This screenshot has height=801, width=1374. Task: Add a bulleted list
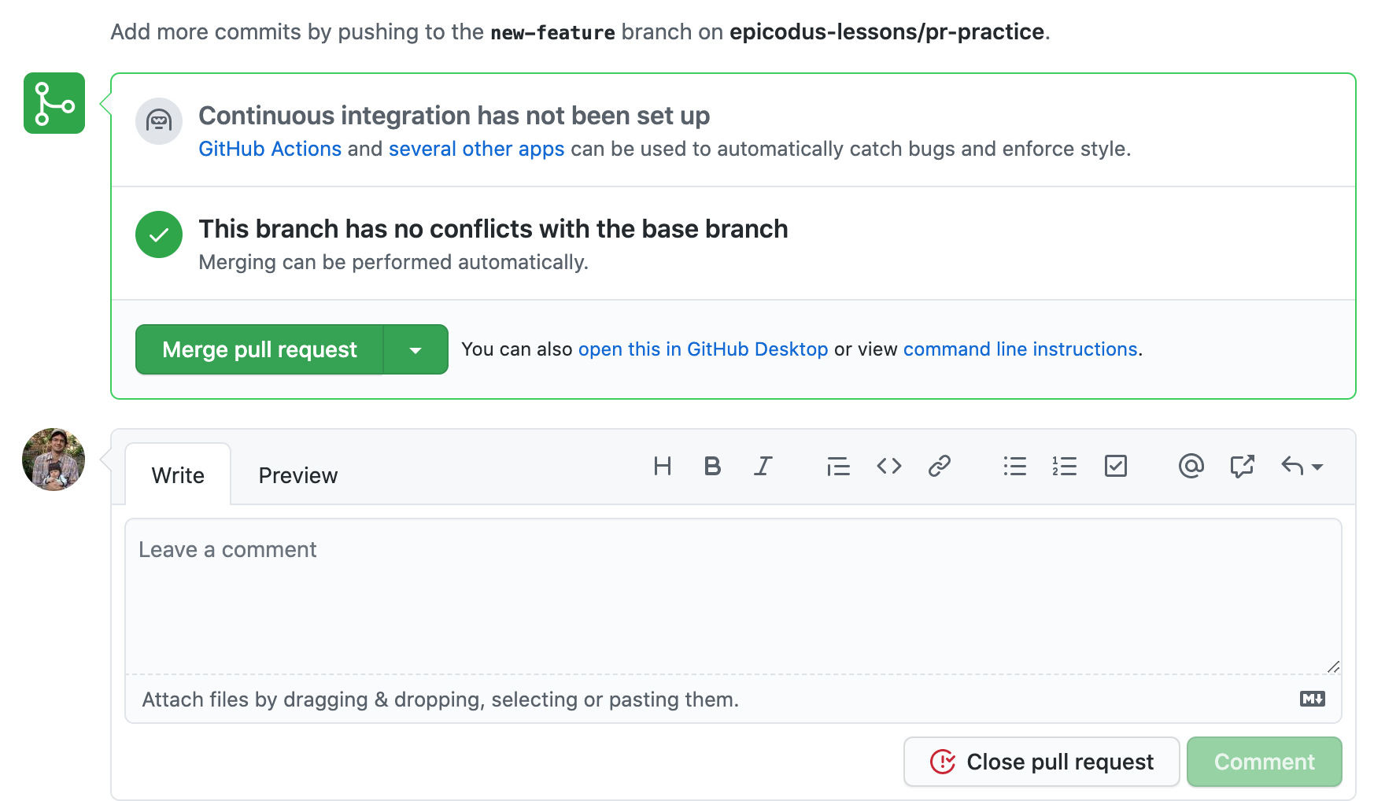(1015, 467)
